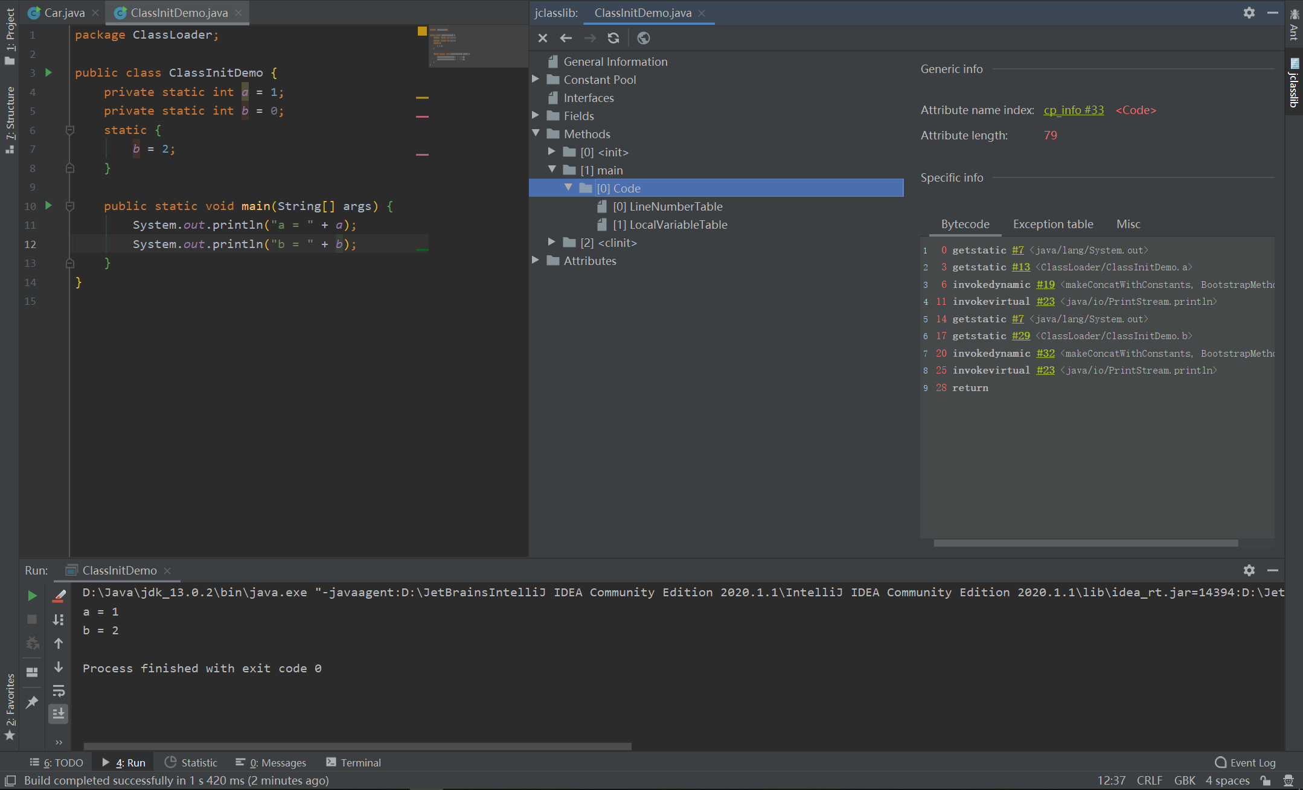Collapse the [0] Code node
Viewport: 1303px width, 790px height.
coord(568,188)
